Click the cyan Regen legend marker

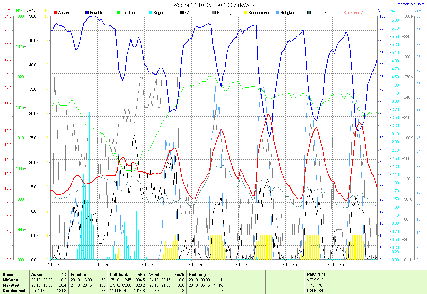click(x=150, y=13)
